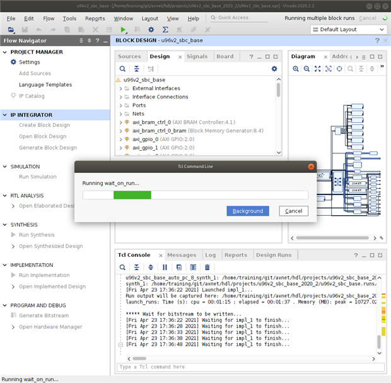Screen dimensions: 391x383
Task: Search in the Tcl Console
Action: point(123,268)
